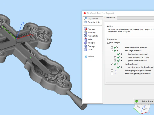Toggle the near bad edges detected checkbox
This screenshot has height=115, width=154.
115,57
